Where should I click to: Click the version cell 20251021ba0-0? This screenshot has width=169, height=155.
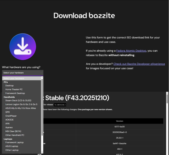pos(119,132)
